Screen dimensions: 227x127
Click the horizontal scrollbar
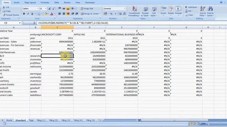click(175, 120)
